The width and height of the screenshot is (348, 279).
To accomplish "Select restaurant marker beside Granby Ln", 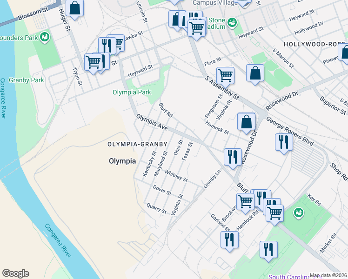I will click(233, 157).
